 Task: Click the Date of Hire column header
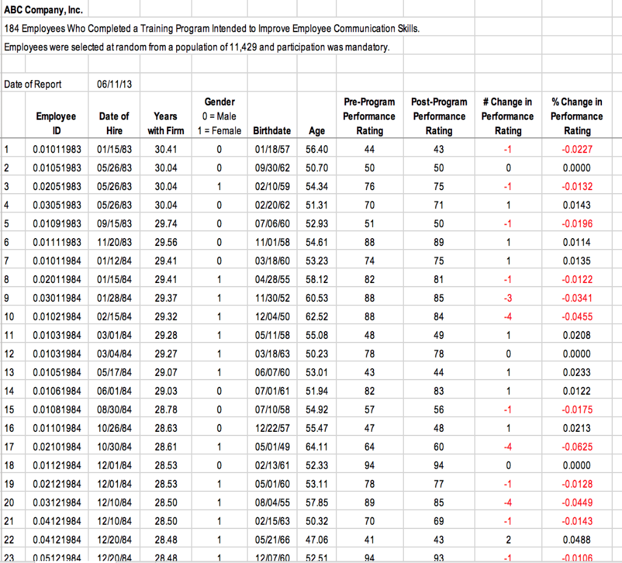point(114,123)
